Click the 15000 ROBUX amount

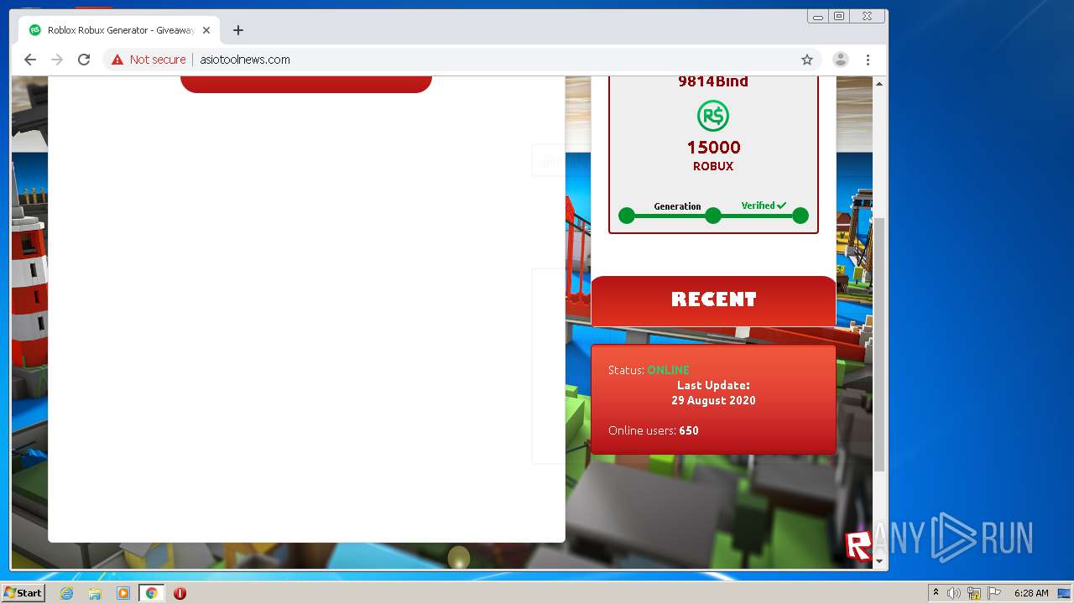point(713,155)
